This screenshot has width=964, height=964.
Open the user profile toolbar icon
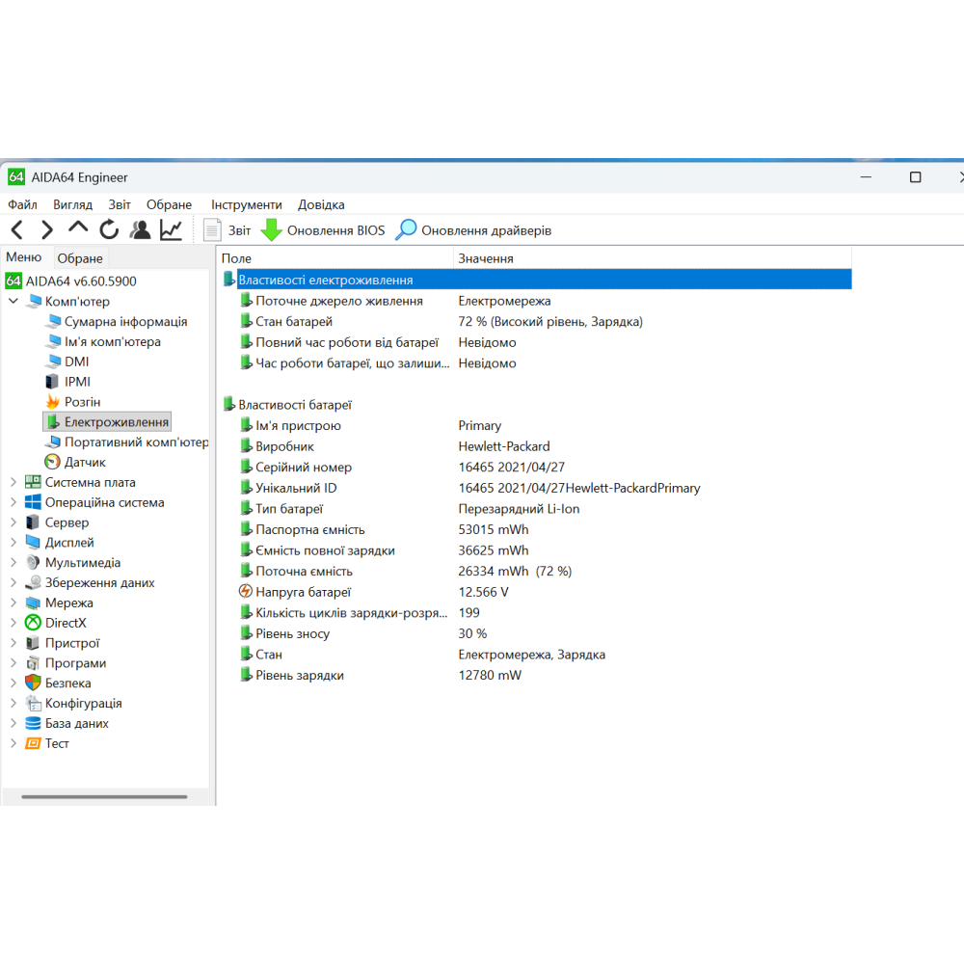click(141, 230)
